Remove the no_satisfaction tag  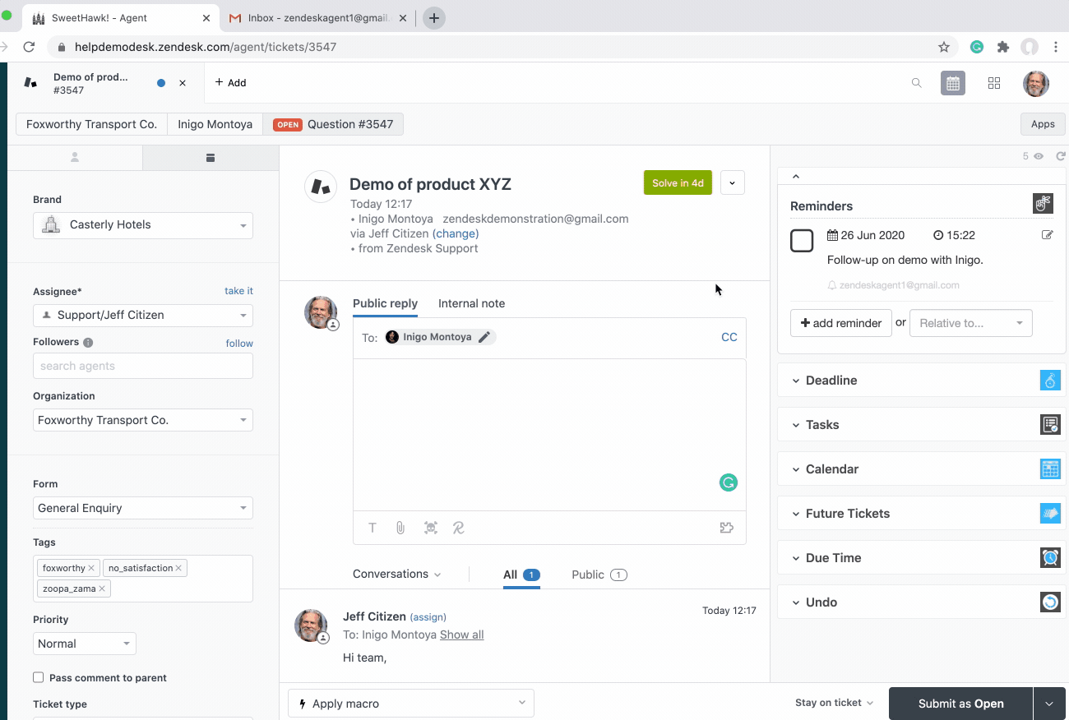(178, 568)
